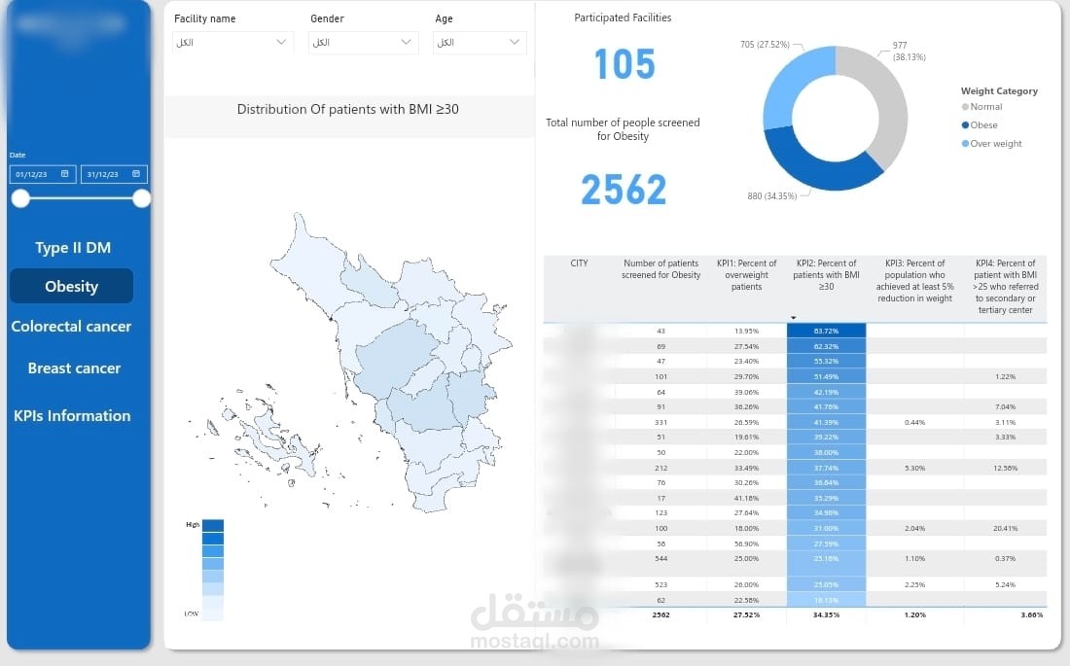Click the 880 (34.35%) donut label
Screen dimensions: 1070x666
(x=771, y=195)
